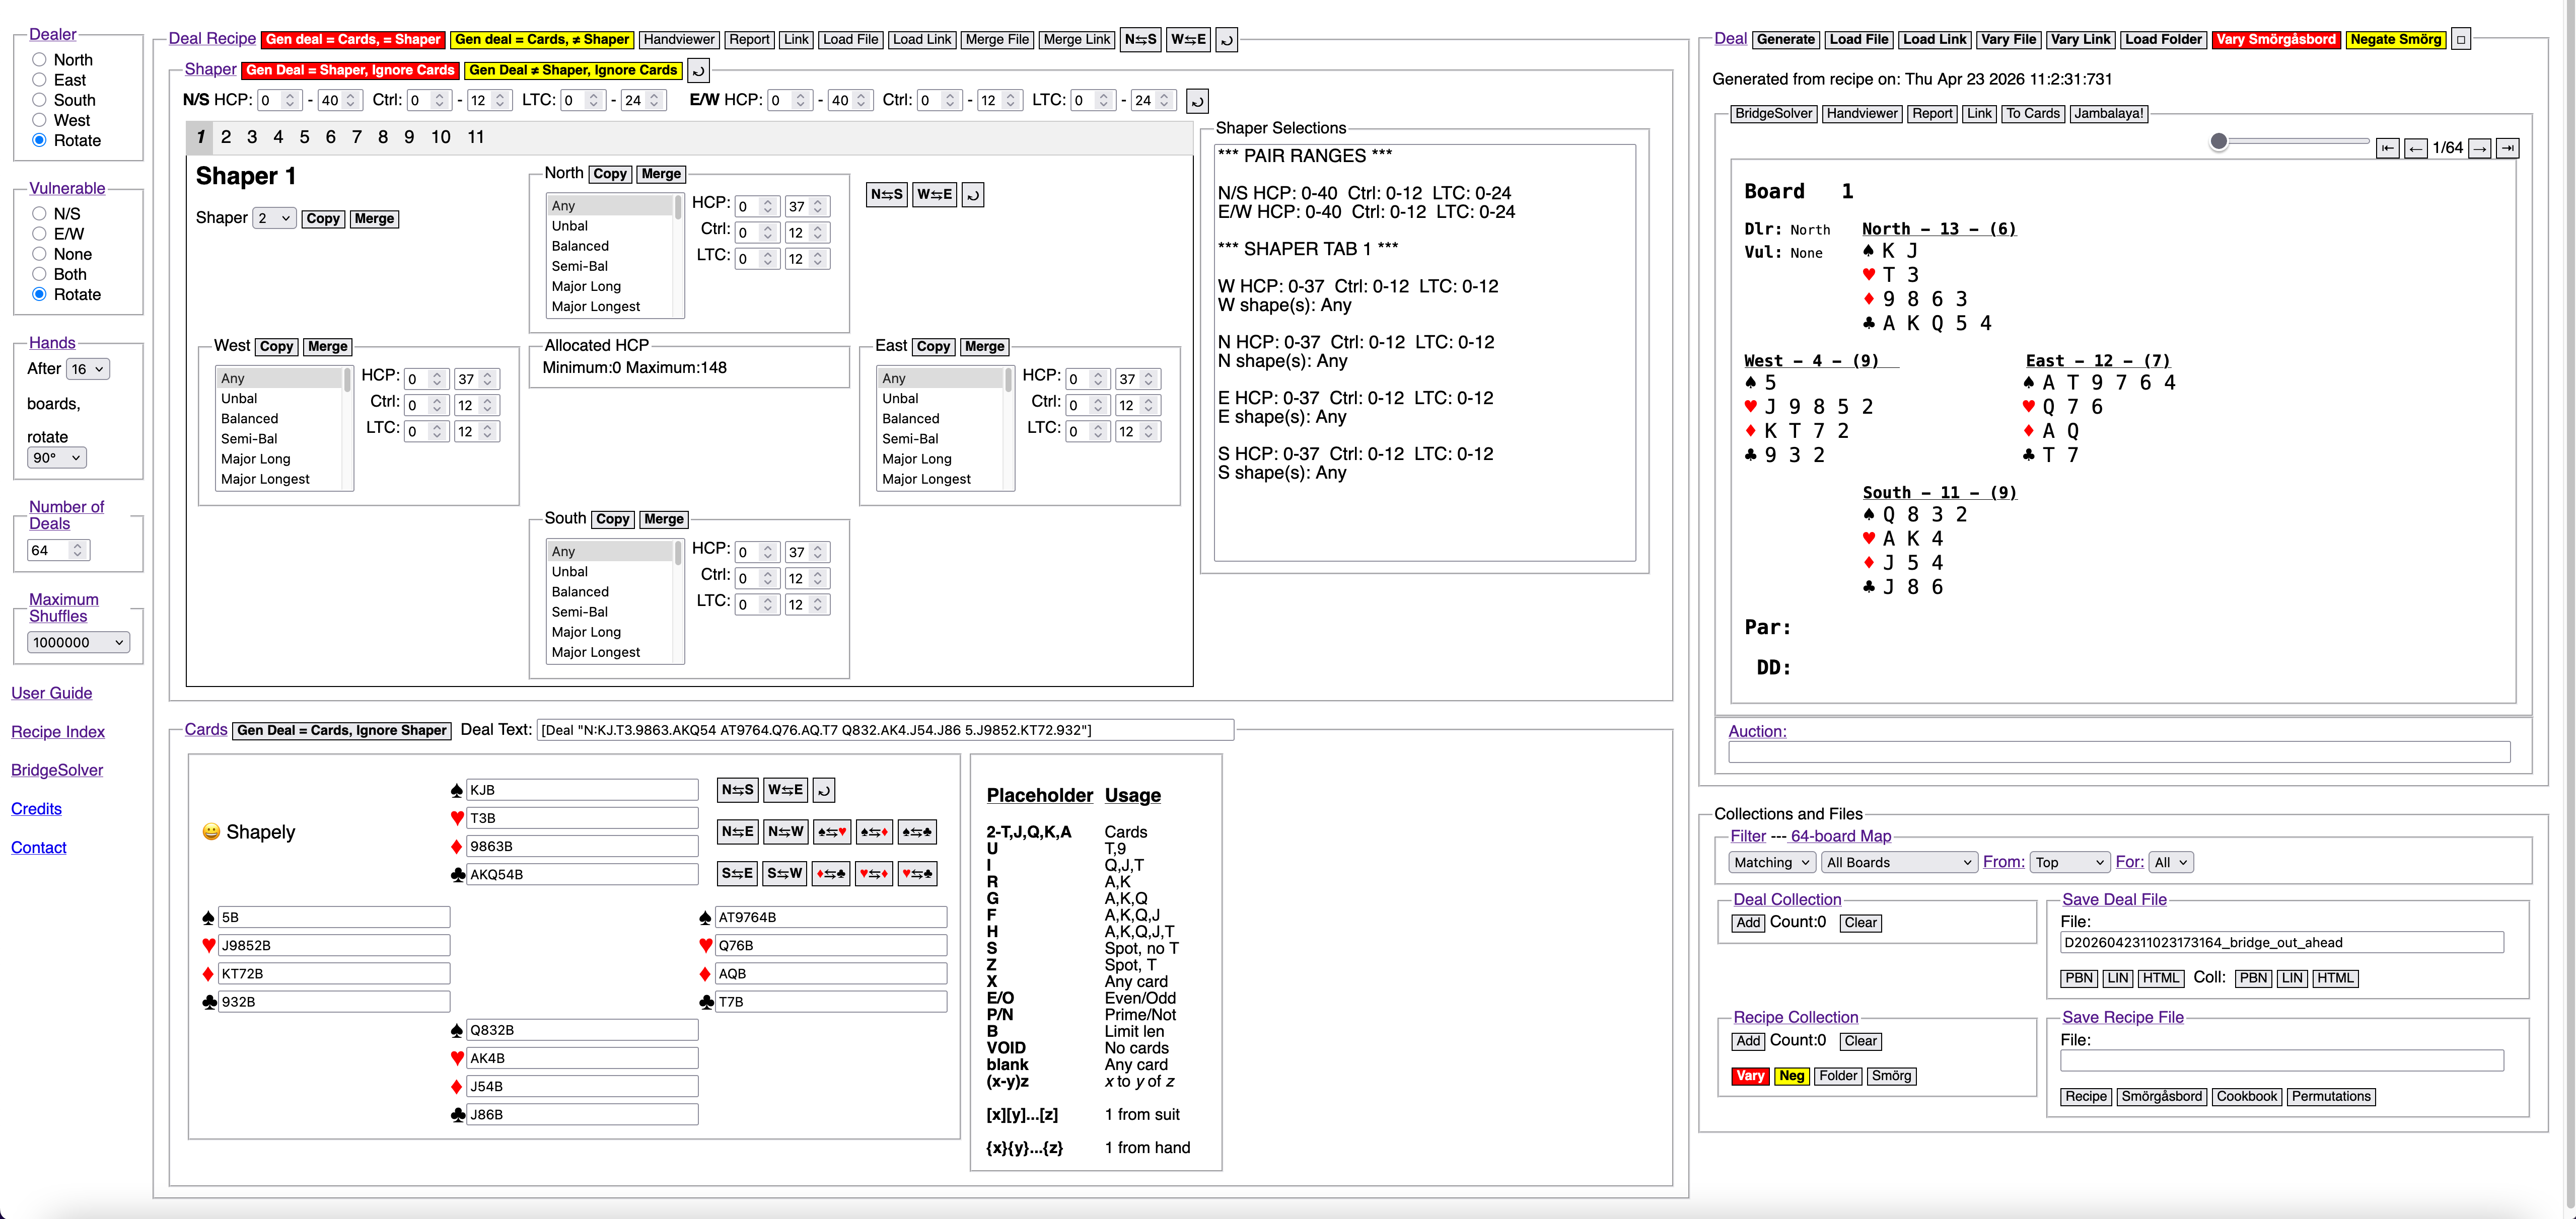Swap hearts and diamonds suits
The image size is (2576, 1219).
click(x=873, y=873)
